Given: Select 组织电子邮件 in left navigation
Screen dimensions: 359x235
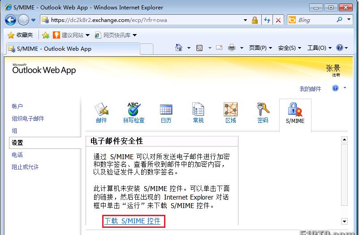Looking at the screenshot, I should click(28, 118).
